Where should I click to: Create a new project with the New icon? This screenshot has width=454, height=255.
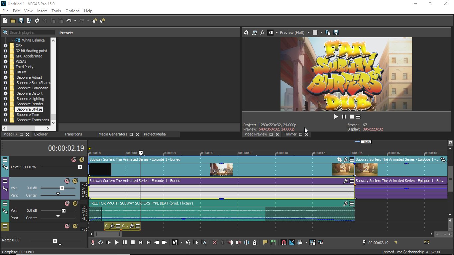pyautogui.click(x=5, y=21)
